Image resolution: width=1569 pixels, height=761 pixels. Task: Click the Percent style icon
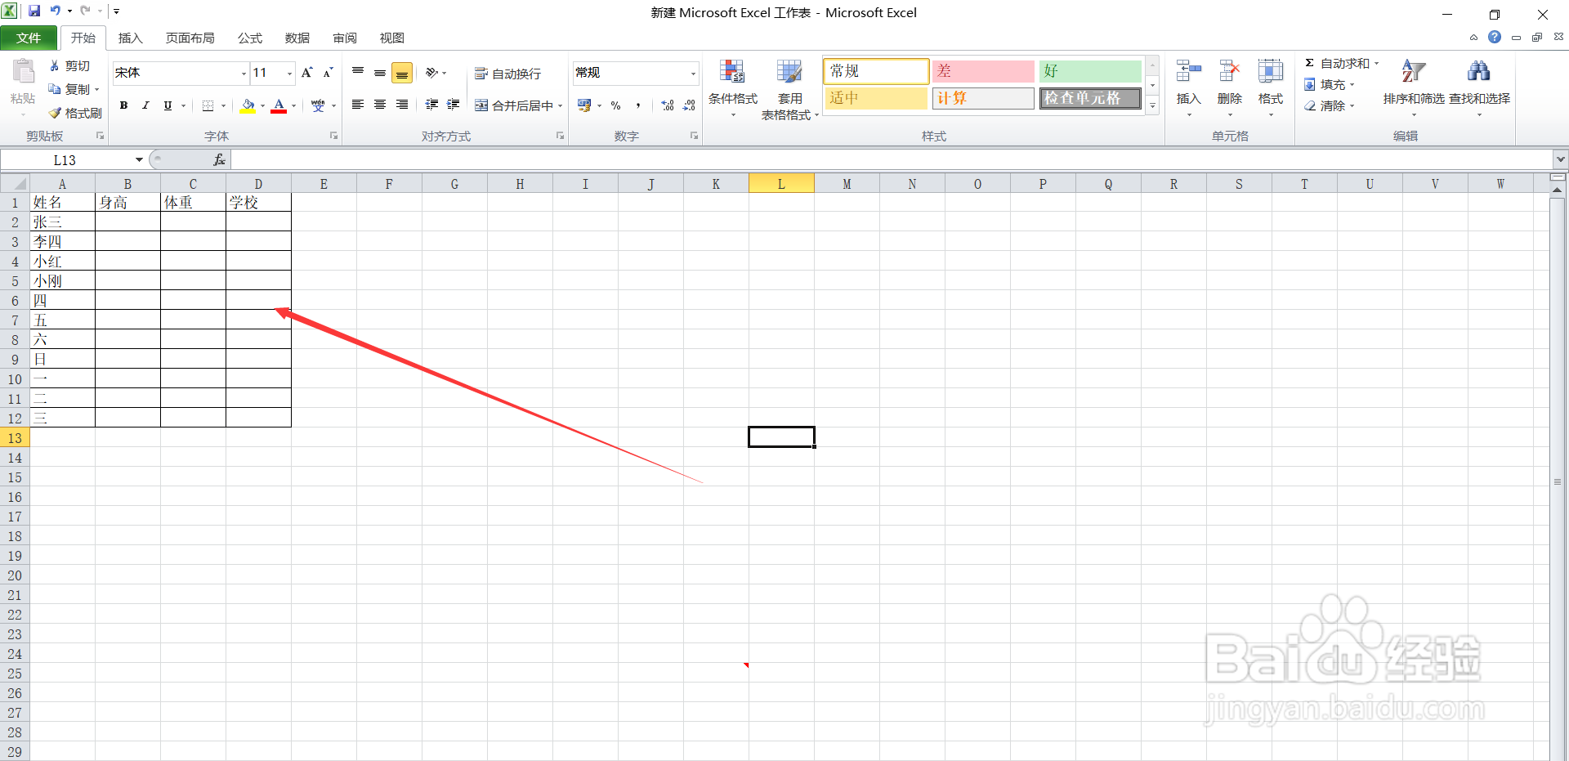point(616,105)
